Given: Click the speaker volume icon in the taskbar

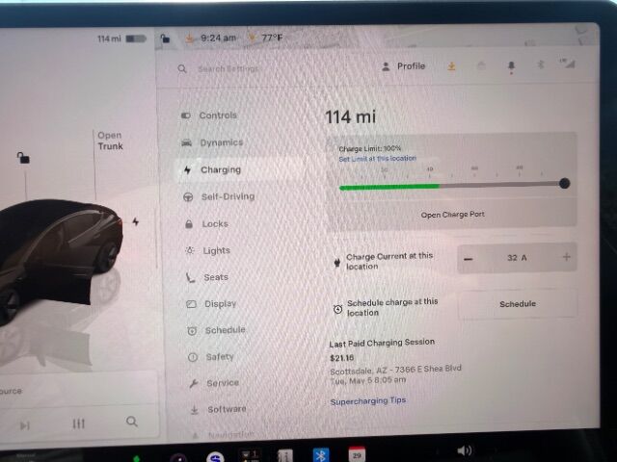Looking at the screenshot, I should pos(465,450).
